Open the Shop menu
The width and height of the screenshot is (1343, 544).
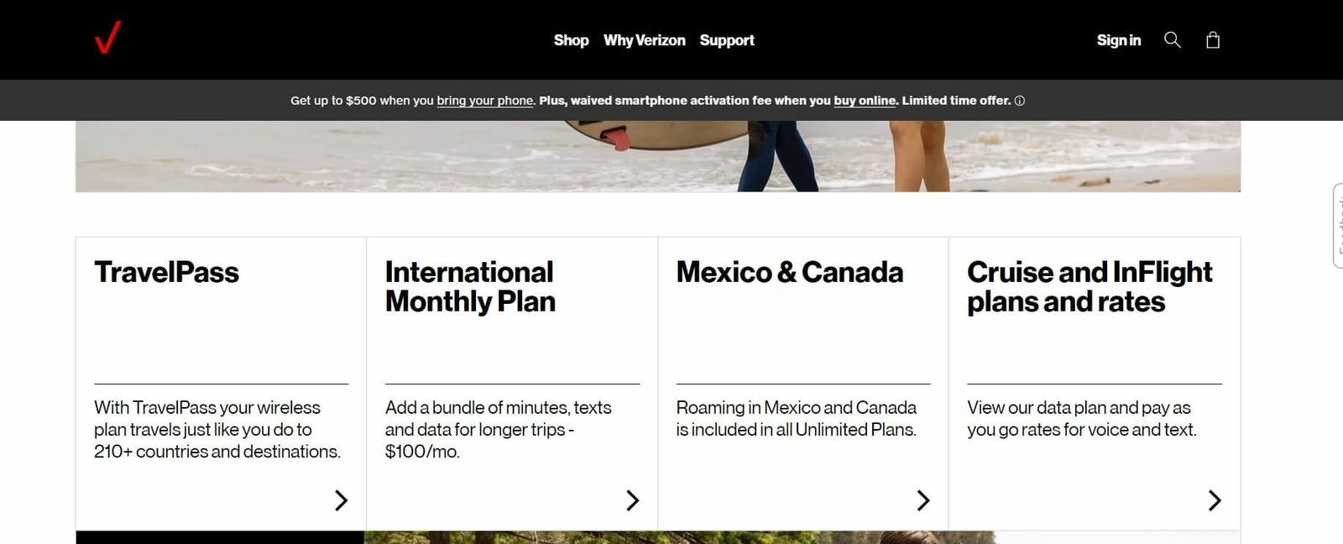tap(571, 40)
